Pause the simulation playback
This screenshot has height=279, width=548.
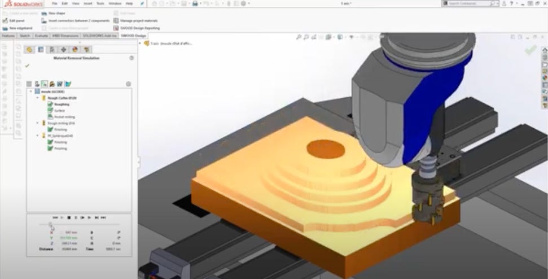[x=76, y=217]
